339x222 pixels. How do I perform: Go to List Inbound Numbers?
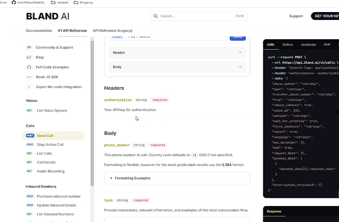[x=55, y=214]
